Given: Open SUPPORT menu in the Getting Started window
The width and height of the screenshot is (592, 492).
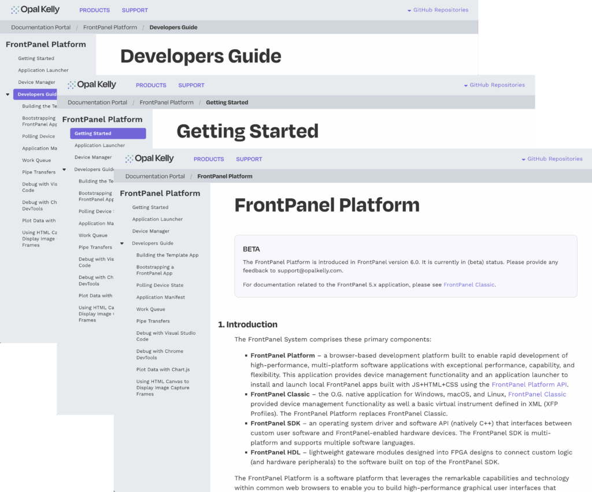Looking at the screenshot, I should click(x=191, y=86).
